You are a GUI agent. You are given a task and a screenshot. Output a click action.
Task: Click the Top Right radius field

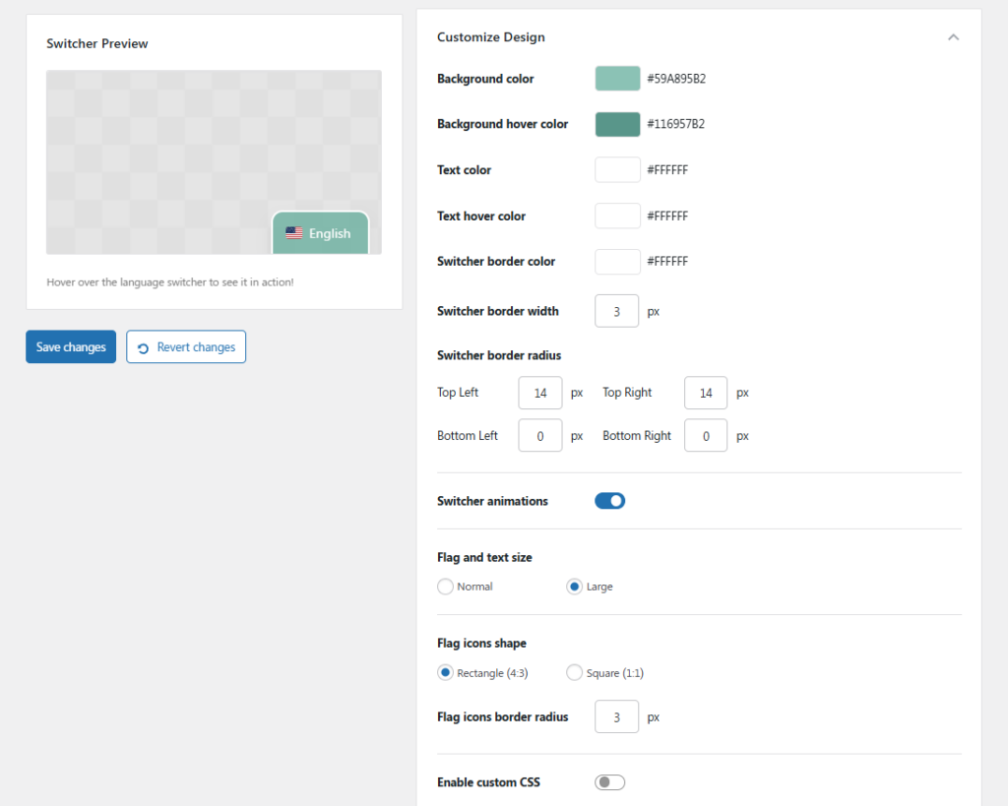(705, 393)
